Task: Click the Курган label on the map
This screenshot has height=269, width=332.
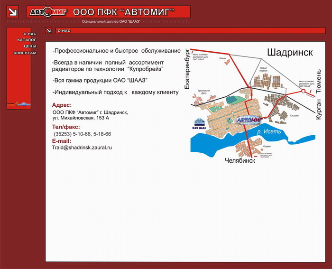Action: 318,109
